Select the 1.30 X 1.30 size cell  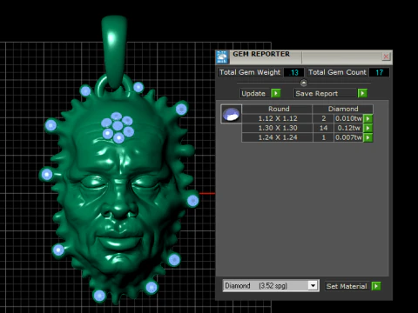click(278, 128)
